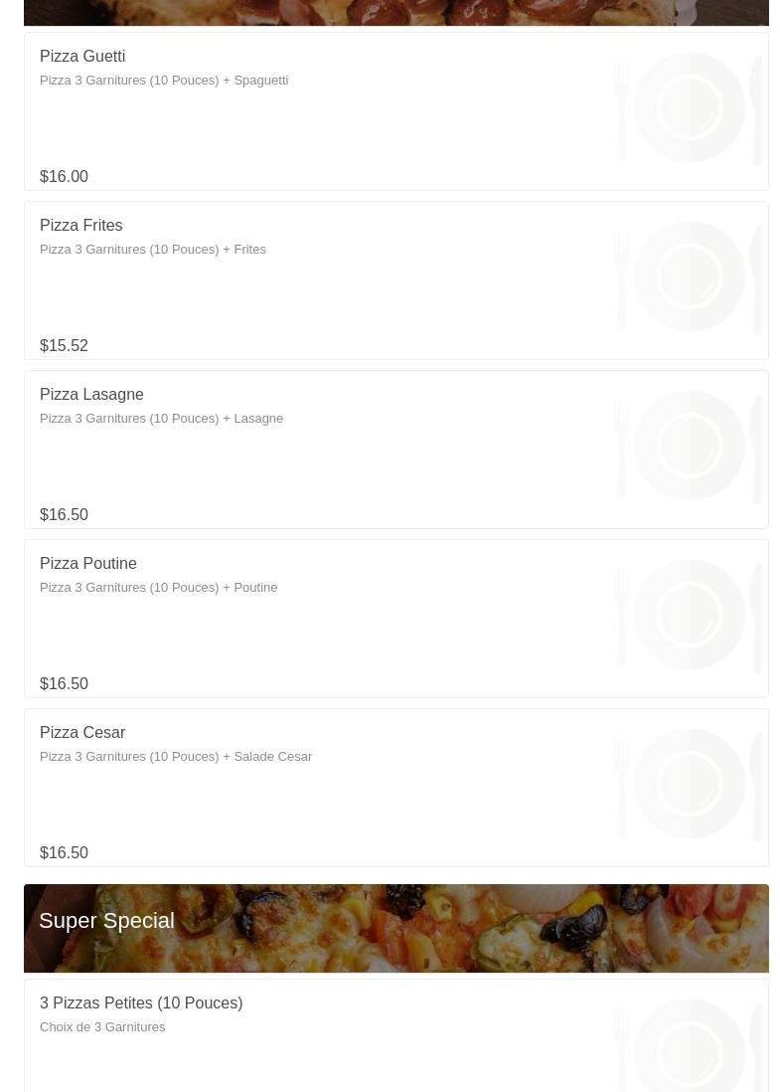This screenshot has width=780, height=1092.
Task: Open the Pizza Lasagne item title
Action: [91, 395]
